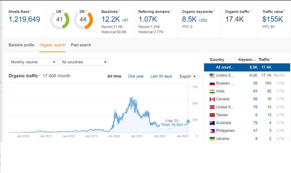Select the Organic search tab
Image resolution: width=291 pixels, height=173 pixels.
(x=53, y=45)
